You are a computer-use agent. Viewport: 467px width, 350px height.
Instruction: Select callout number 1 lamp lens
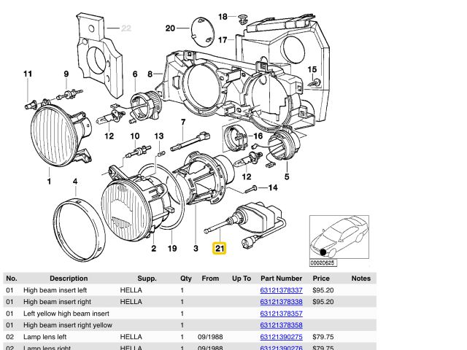[49, 181]
